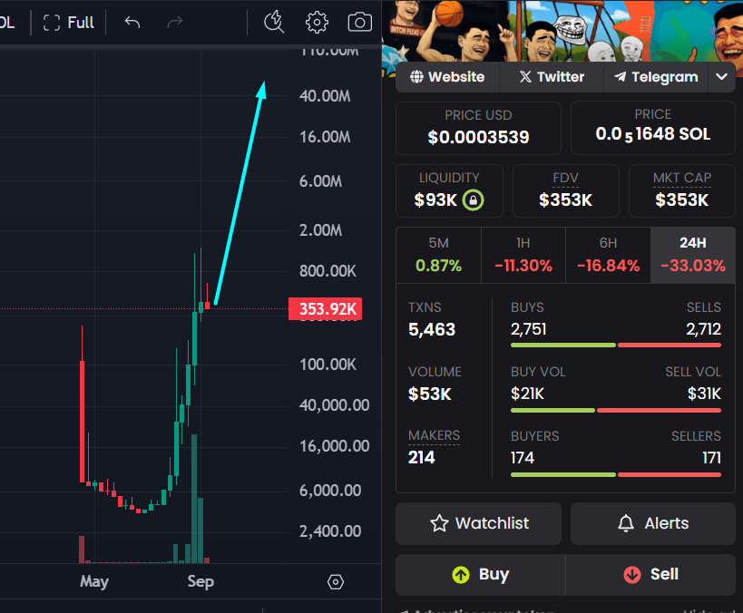Click the liquidity lock icon
Image resolution: width=743 pixels, height=613 pixels.
click(473, 199)
